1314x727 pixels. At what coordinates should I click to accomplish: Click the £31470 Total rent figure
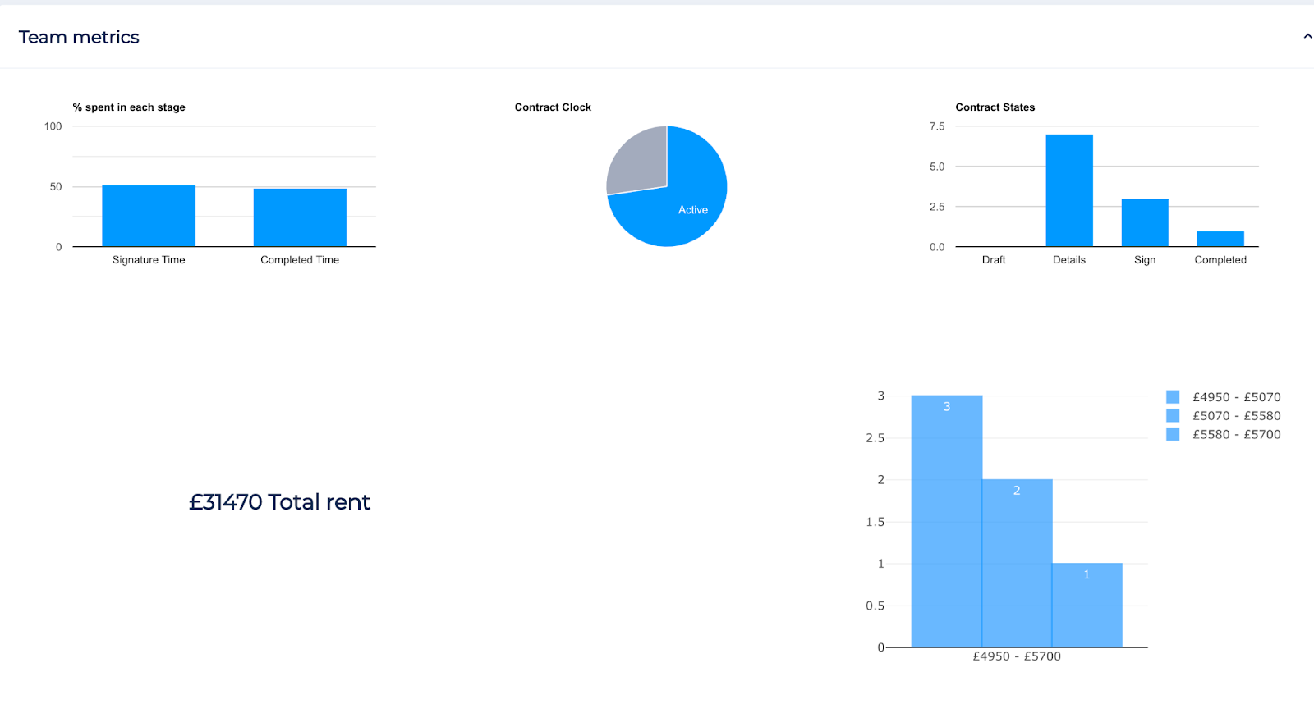point(279,502)
